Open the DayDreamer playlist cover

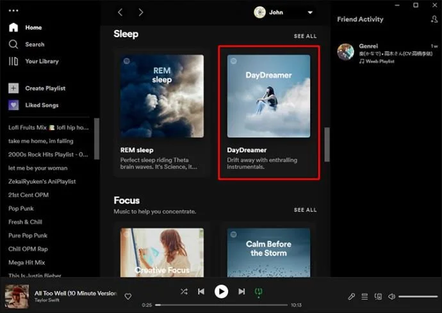point(268,96)
